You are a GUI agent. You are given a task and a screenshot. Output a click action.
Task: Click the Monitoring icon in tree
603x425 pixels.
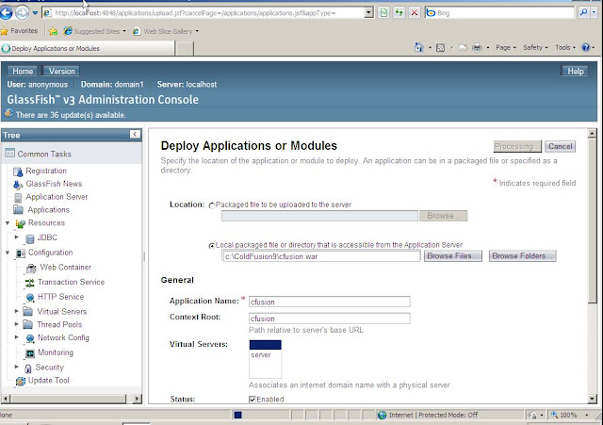29,353
